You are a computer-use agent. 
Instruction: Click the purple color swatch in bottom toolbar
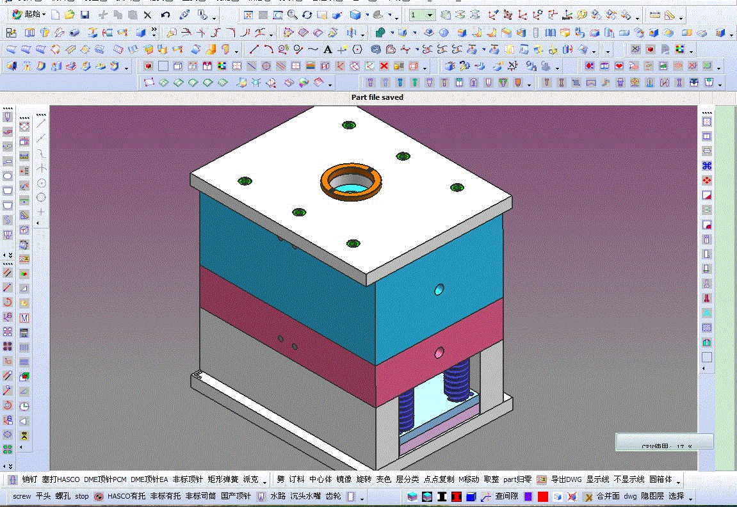(528, 496)
